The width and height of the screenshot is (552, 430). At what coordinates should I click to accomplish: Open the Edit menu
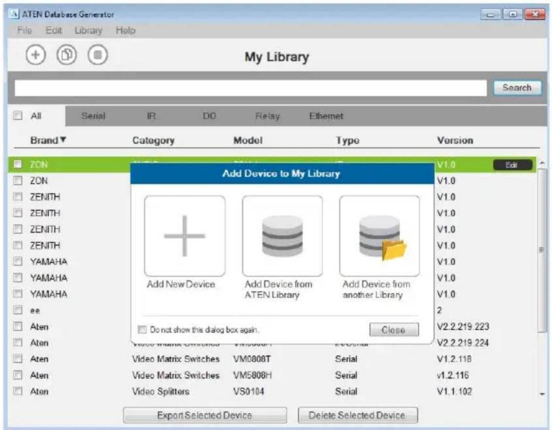pos(54,31)
